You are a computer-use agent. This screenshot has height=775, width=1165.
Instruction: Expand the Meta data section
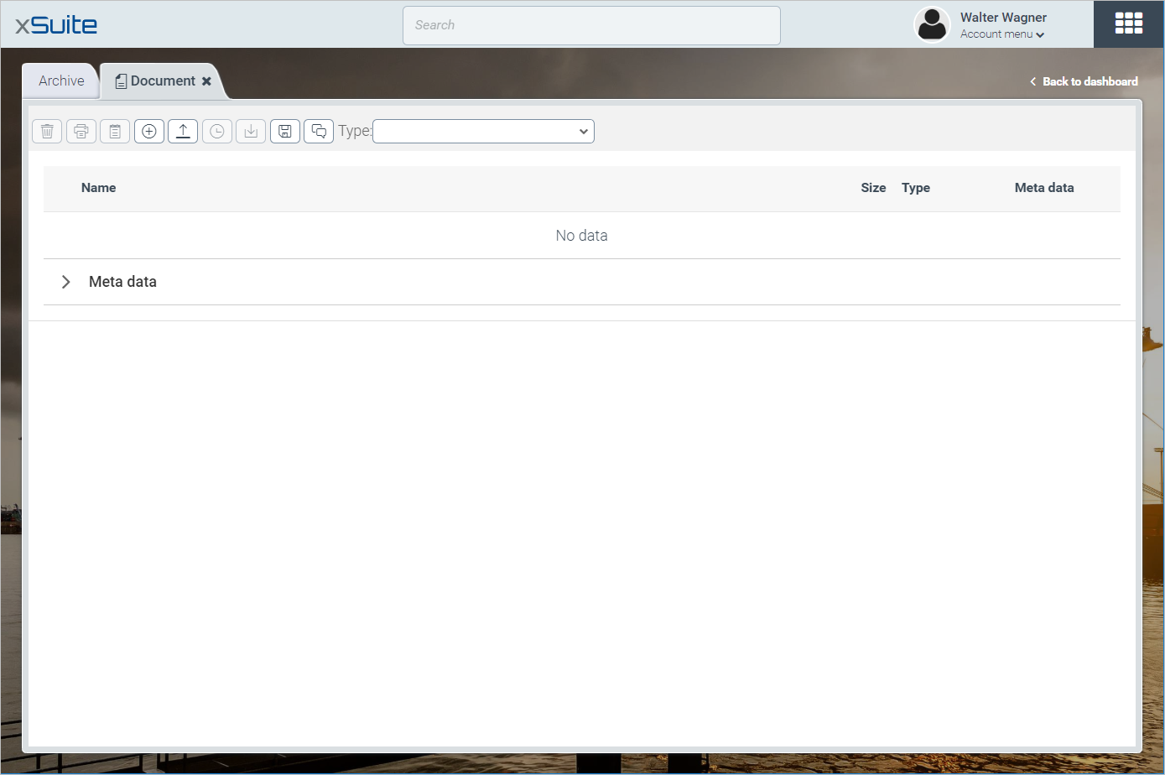(66, 282)
